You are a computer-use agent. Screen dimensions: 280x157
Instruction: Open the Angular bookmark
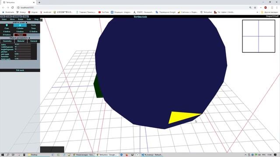click(33, 12)
